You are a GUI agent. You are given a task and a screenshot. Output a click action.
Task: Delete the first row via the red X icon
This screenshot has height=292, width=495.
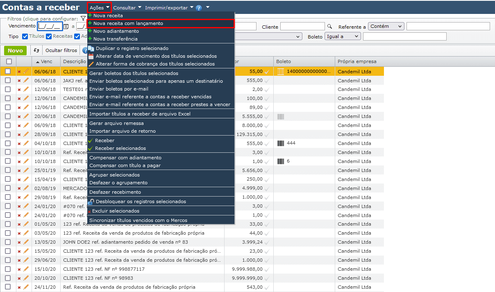tap(19, 71)
